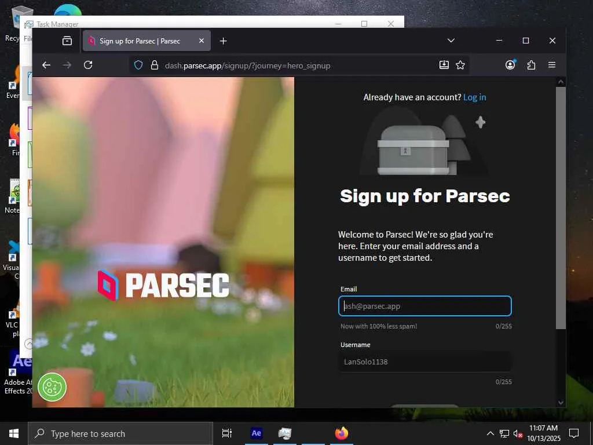Screen dimensions: 593x445
Task: Open the Firefox account icon
Action: pos(511,65)
